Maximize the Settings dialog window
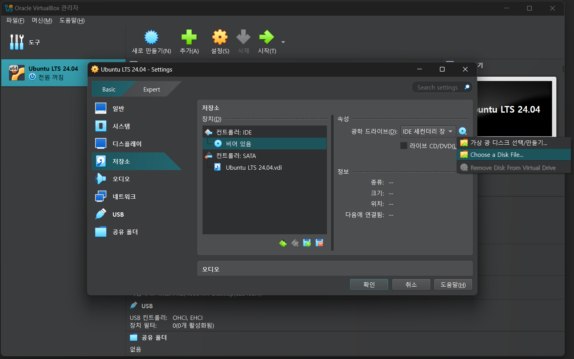 442,69
